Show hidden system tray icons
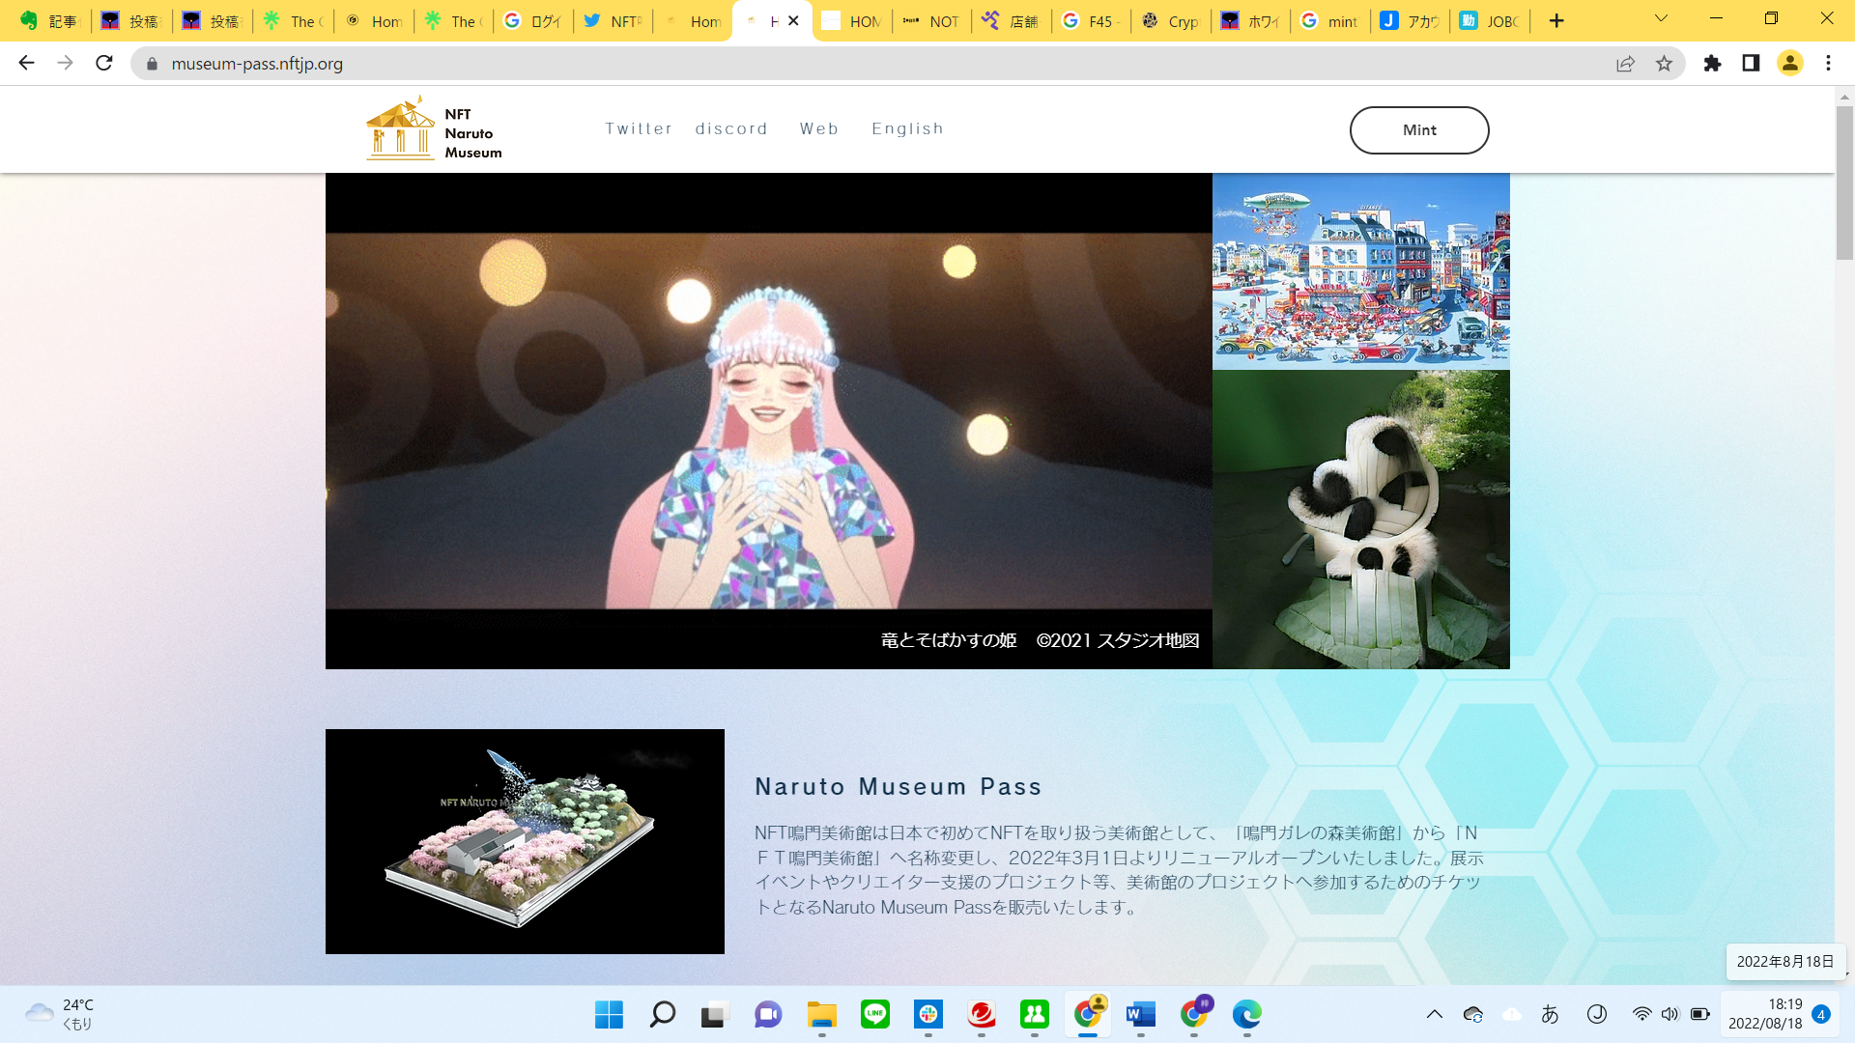Screen dimensions: 1855x1043 point(1434,1014)
